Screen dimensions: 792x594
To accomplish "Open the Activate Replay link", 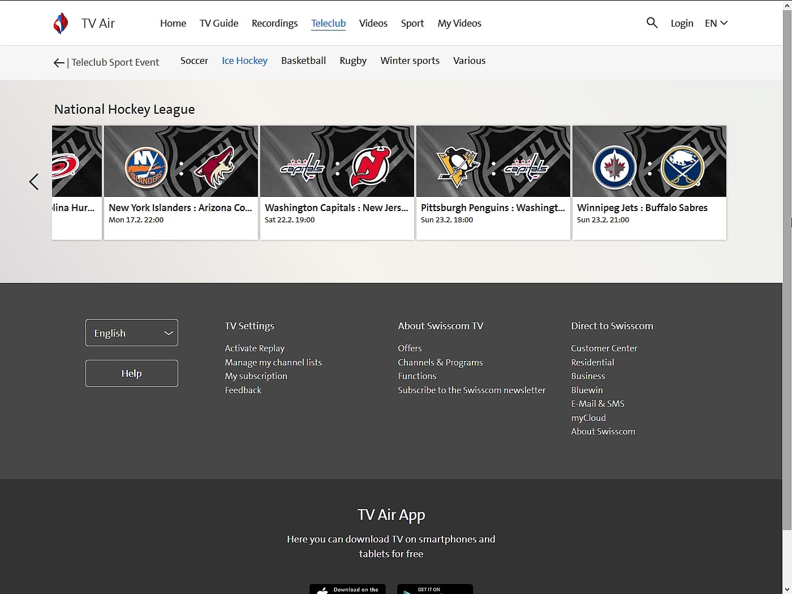I will click(x=255, y=348).
